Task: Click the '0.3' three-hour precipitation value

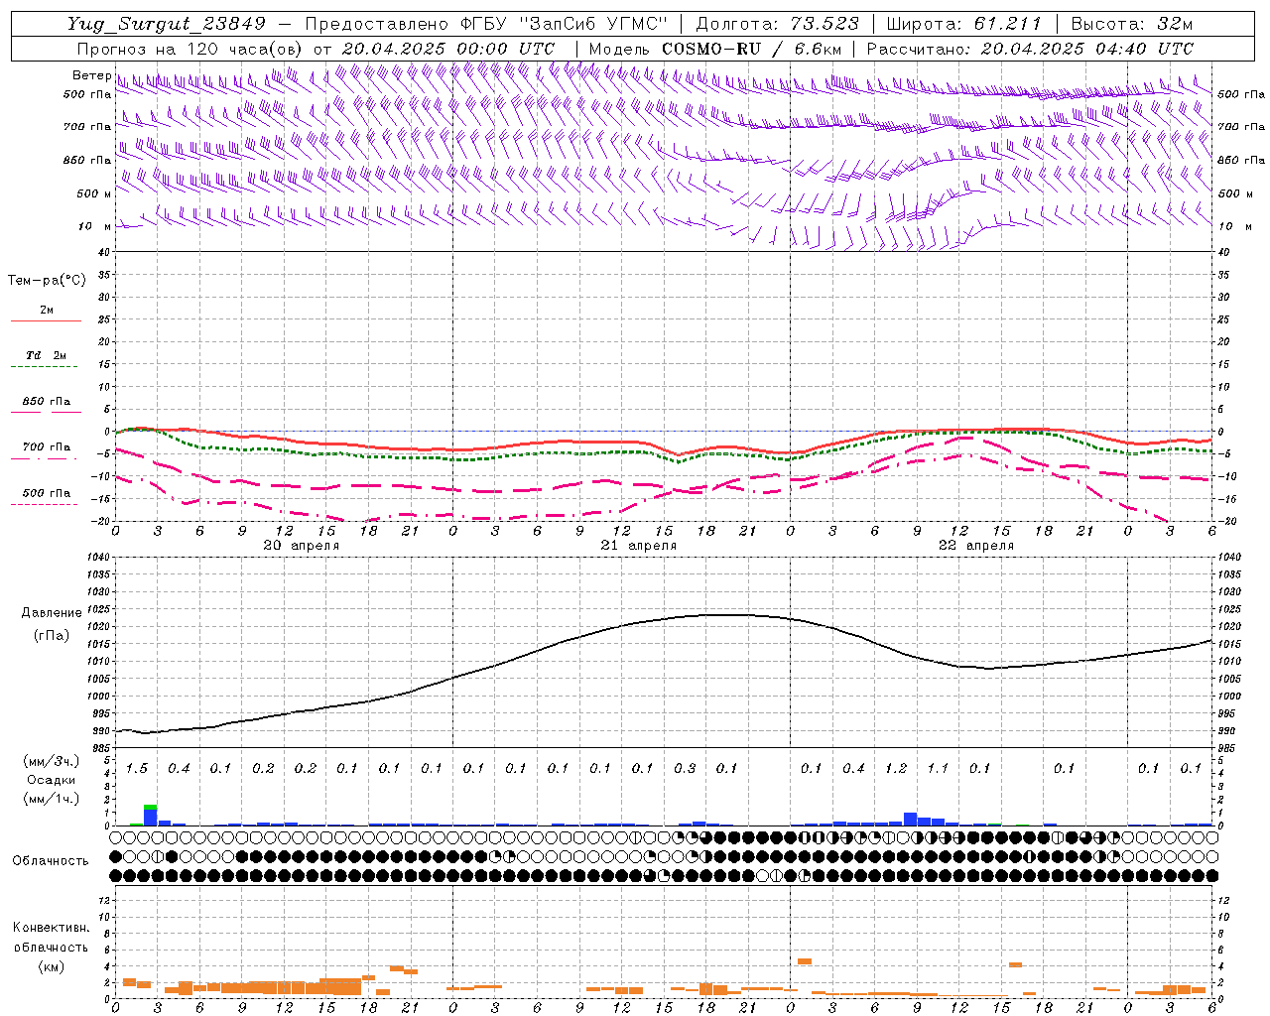Action: [685, 769]
